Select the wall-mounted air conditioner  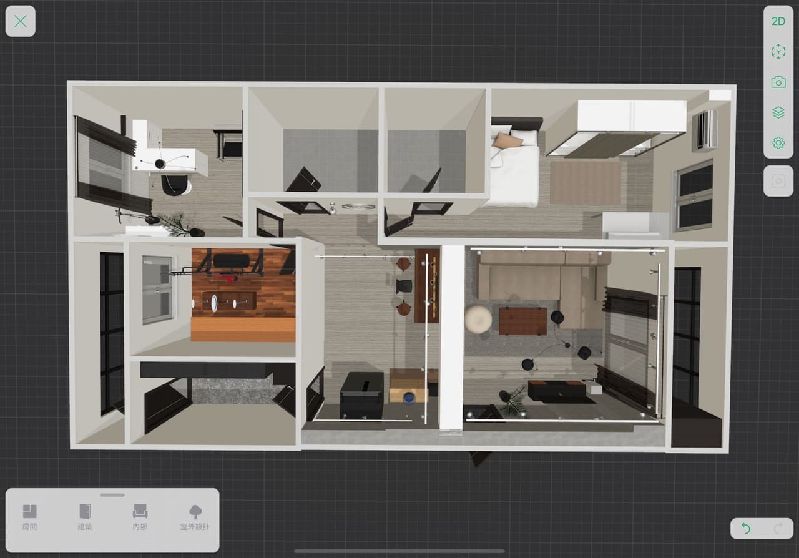point(705,130)
